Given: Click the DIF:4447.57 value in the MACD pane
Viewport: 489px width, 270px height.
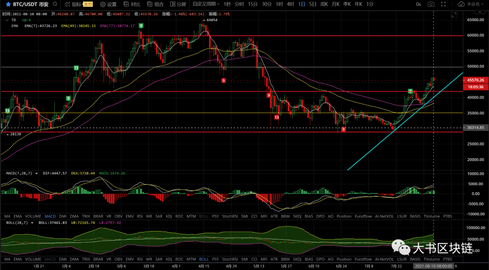Looking at the screenshot, I should [55, 174].
